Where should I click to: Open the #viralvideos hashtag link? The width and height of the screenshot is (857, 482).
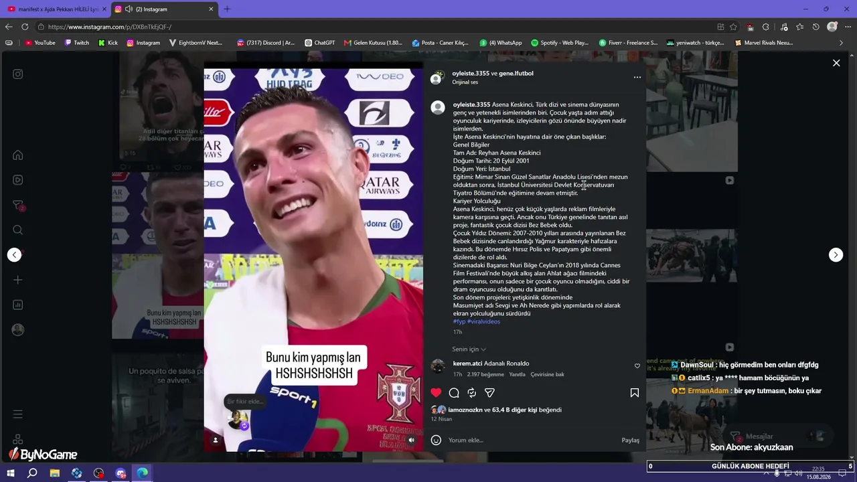click(483, 321)
